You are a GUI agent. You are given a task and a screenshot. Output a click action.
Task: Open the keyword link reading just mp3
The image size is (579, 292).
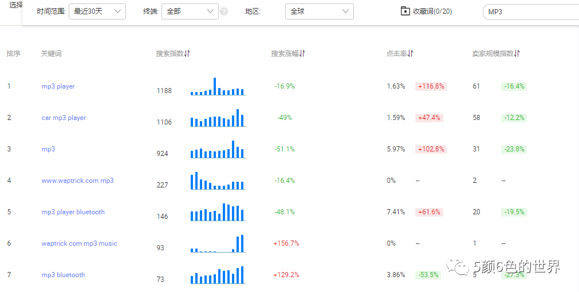[x=48, y=149]
